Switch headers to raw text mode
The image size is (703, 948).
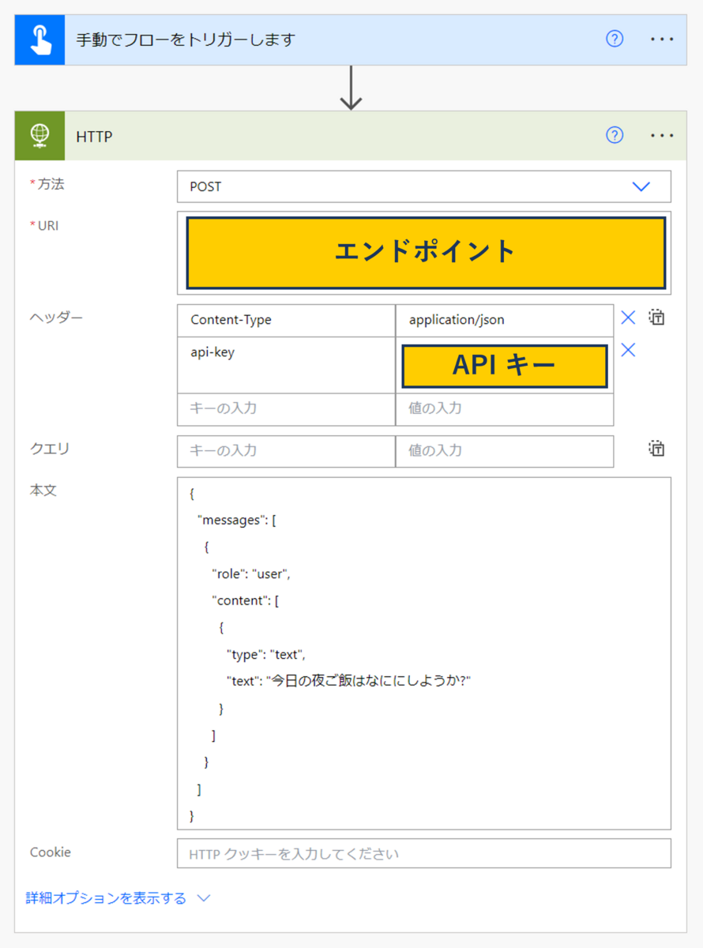pyautogui.click(x=656, y=315)
